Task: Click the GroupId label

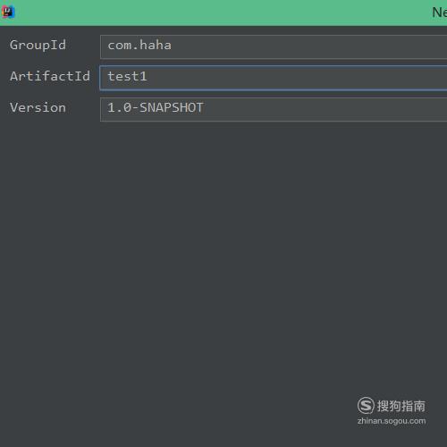Action: (x=38, y=46)
